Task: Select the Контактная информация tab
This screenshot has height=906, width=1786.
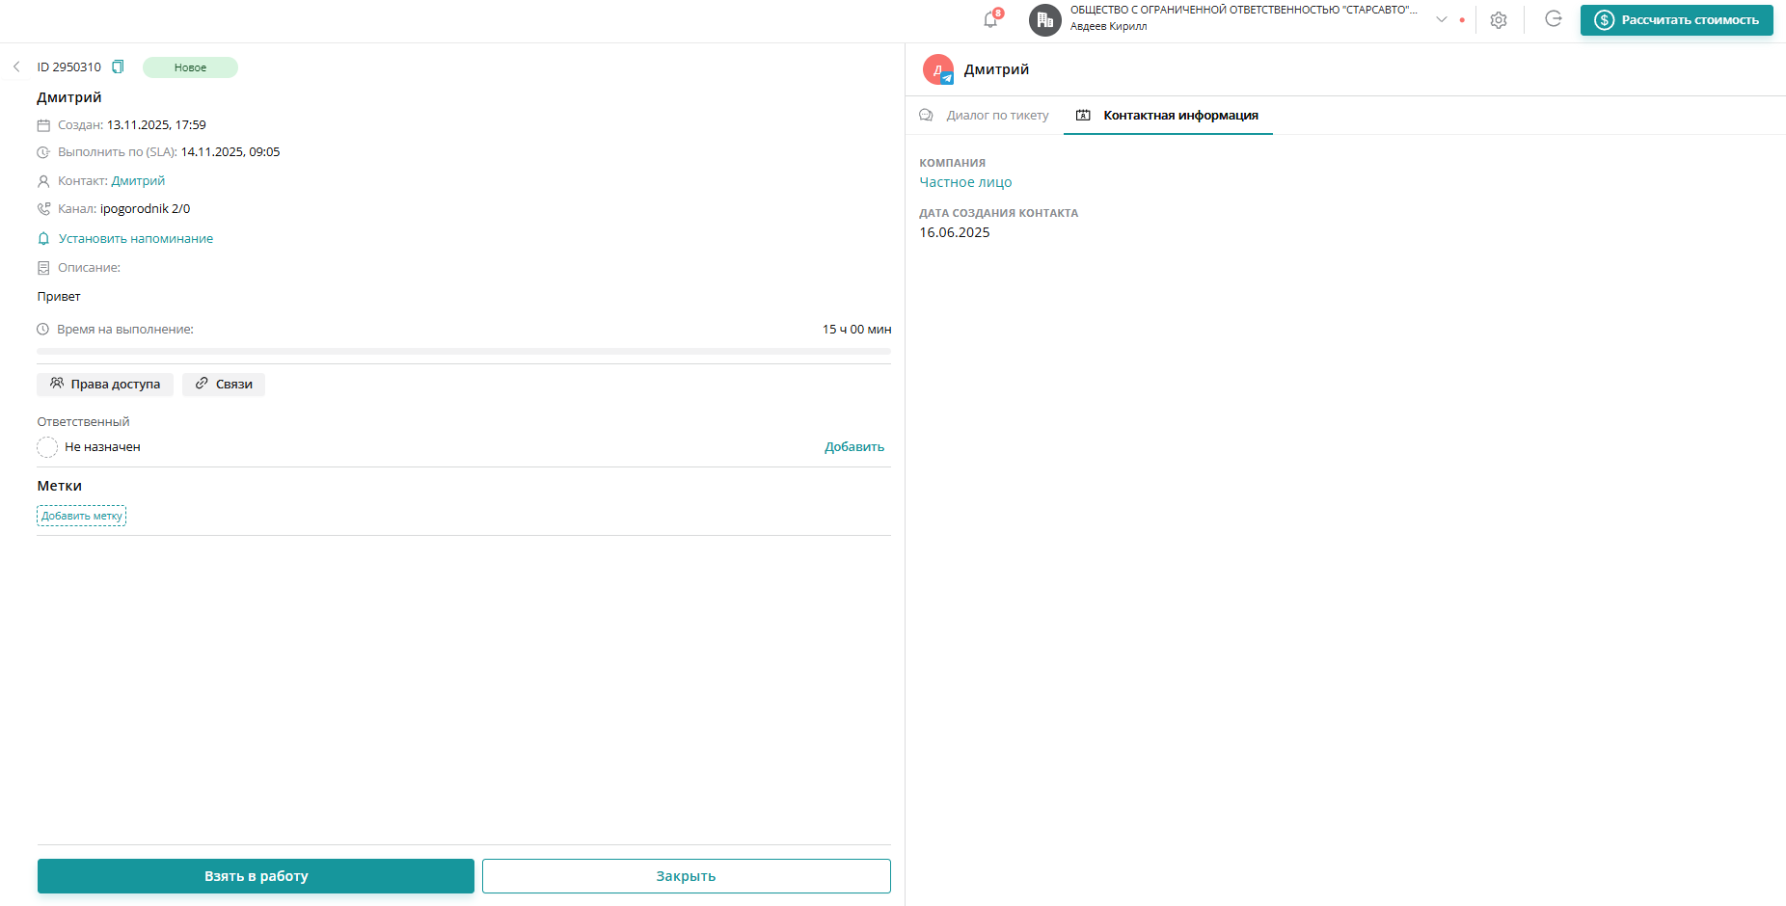Action: pyautogui.click(x=1168, y=116)
